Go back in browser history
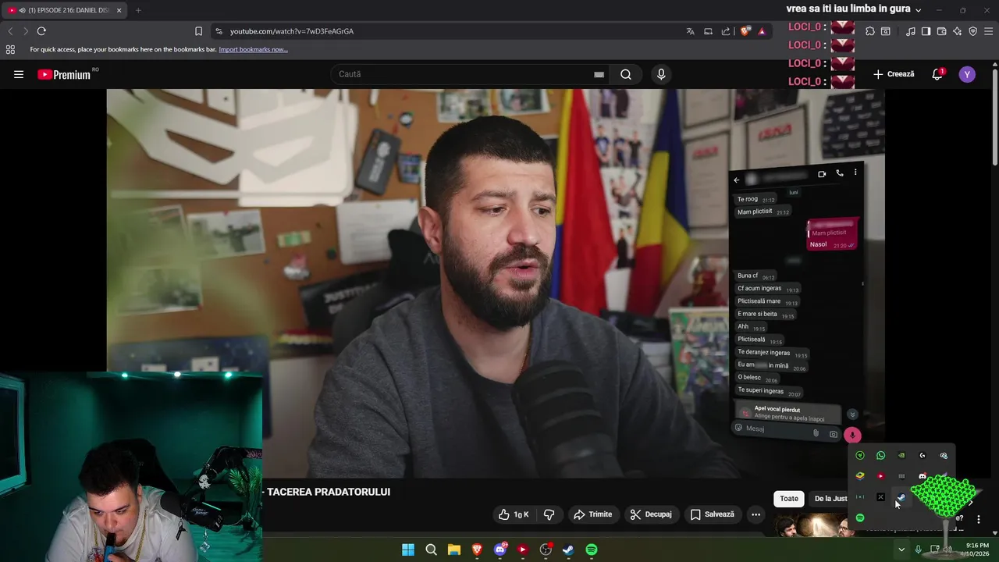 [10, 31]
